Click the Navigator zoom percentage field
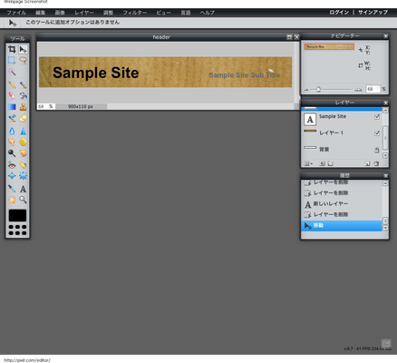The image size is (397, 363). (373, 89)
